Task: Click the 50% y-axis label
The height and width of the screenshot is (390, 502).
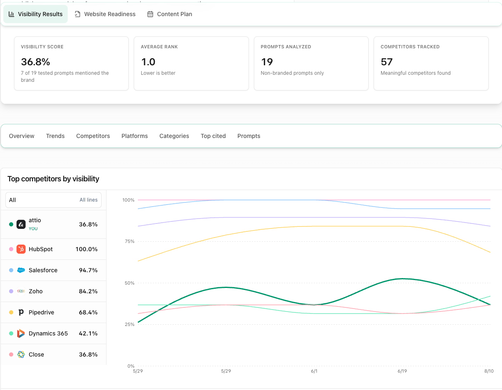Action: click(x=130, y=283)
